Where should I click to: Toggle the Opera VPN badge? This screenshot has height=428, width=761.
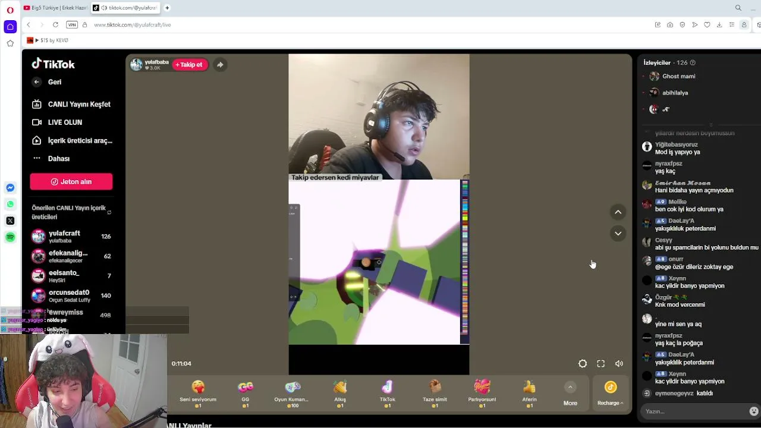click(x=72, y=24)
